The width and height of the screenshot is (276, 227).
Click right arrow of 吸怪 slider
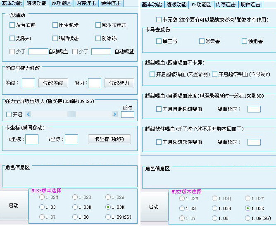coord(114,114)
